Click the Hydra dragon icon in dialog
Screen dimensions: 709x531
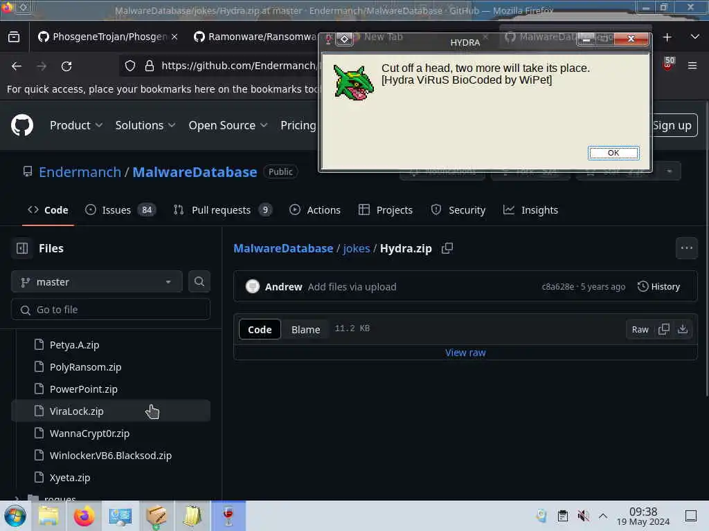(x=353, y=83)
